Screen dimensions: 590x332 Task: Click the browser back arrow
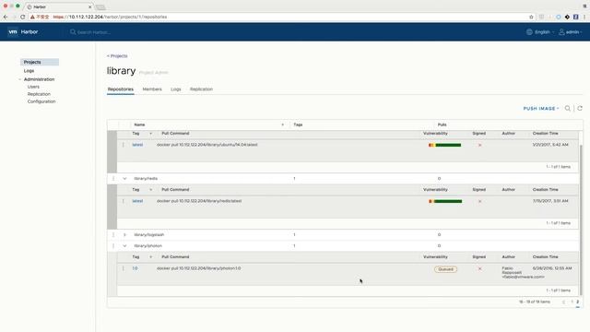click(x=6, y=17)
